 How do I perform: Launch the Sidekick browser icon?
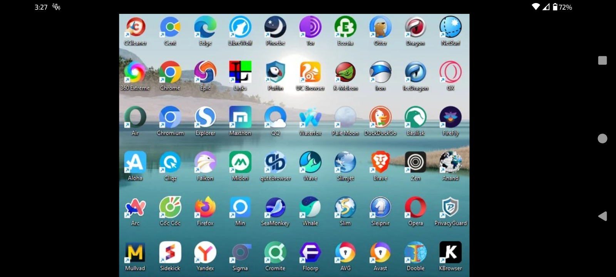[x=170, y=252]
